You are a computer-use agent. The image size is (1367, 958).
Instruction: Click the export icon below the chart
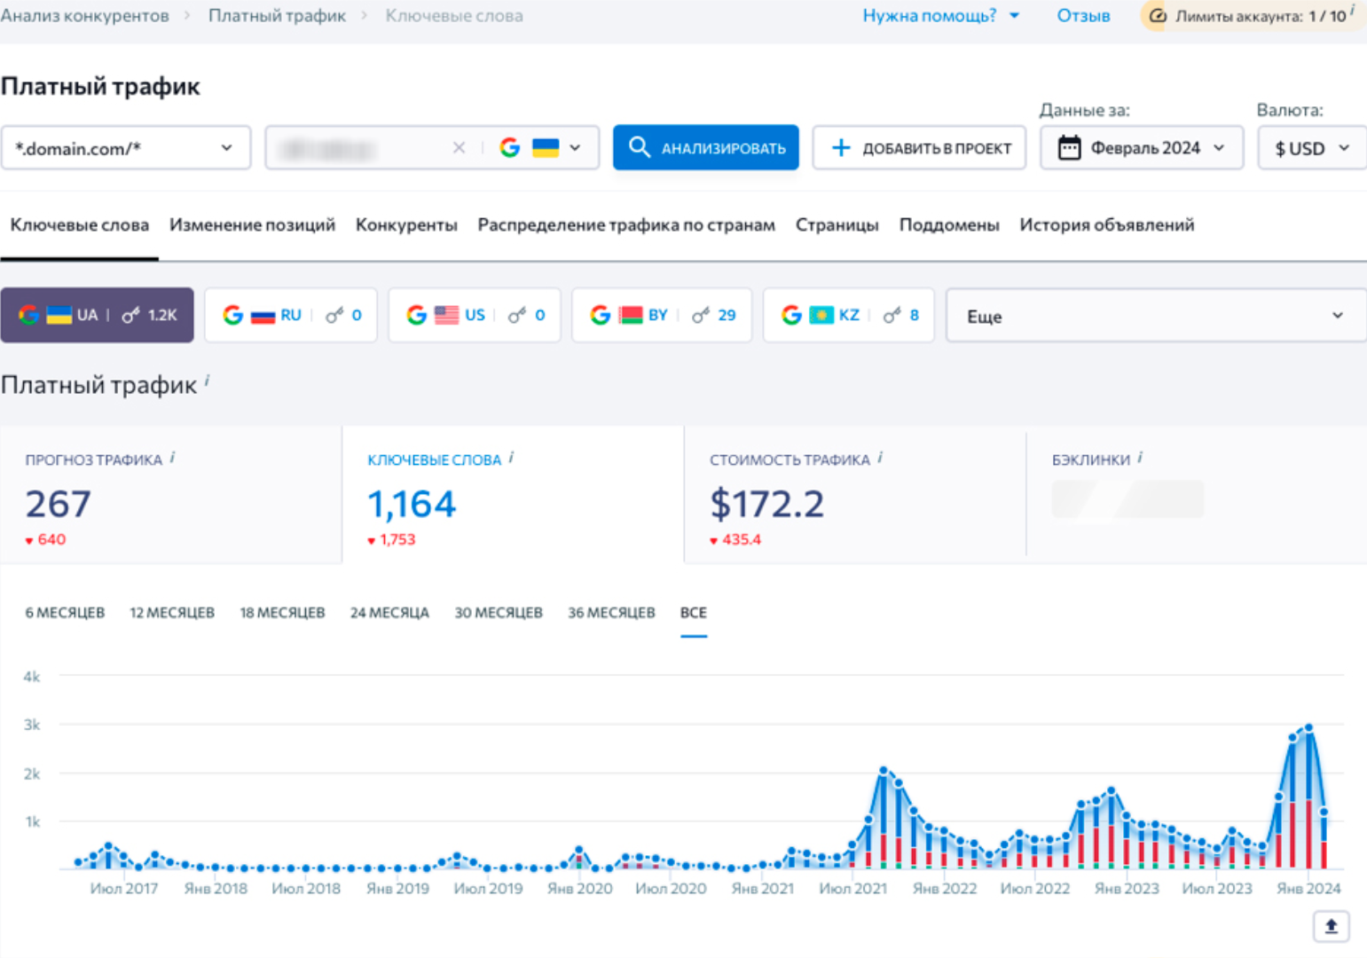1332,925
